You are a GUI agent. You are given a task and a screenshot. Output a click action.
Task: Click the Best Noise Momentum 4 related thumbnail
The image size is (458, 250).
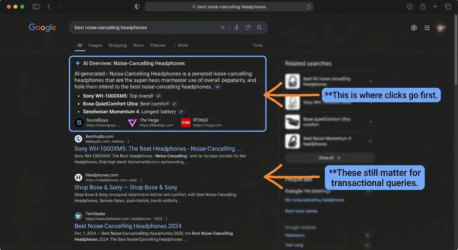coord(292,141)
